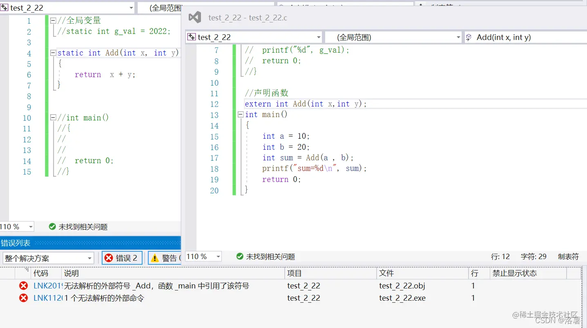The width and height of the screenshot is (587, 328).
Task: Open test_2_22 project dropdown in front window
Action: point(254,37)
